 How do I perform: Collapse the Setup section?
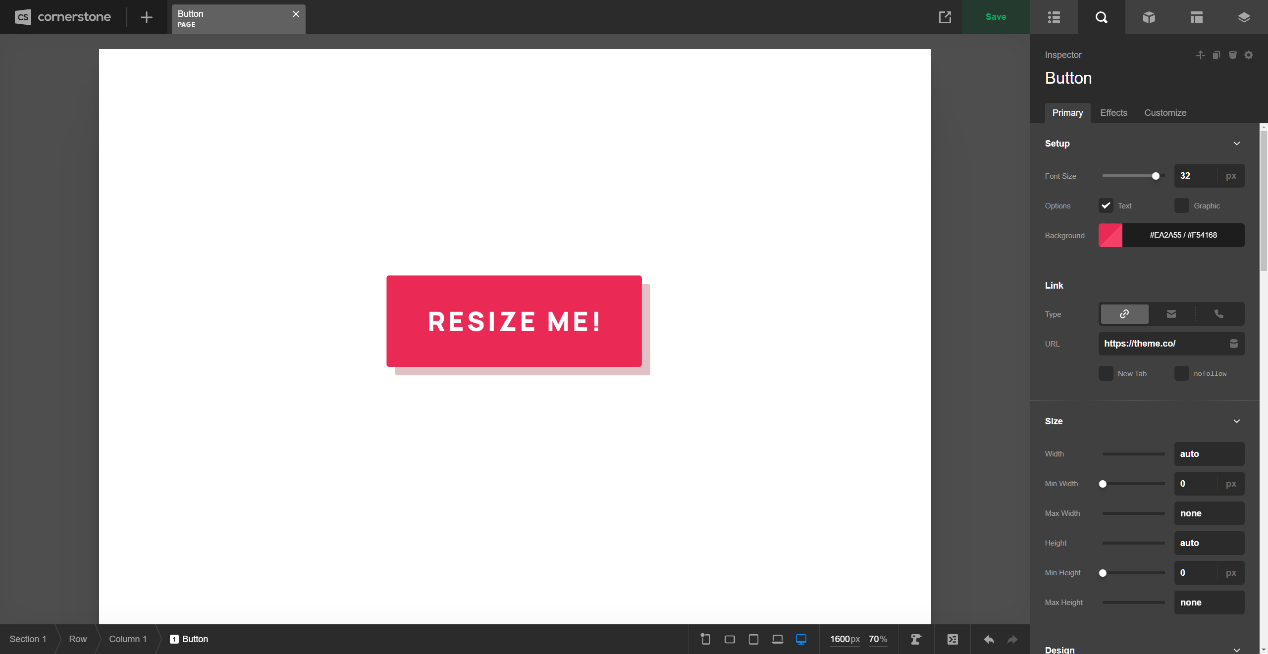click(x=1236, y=143)
